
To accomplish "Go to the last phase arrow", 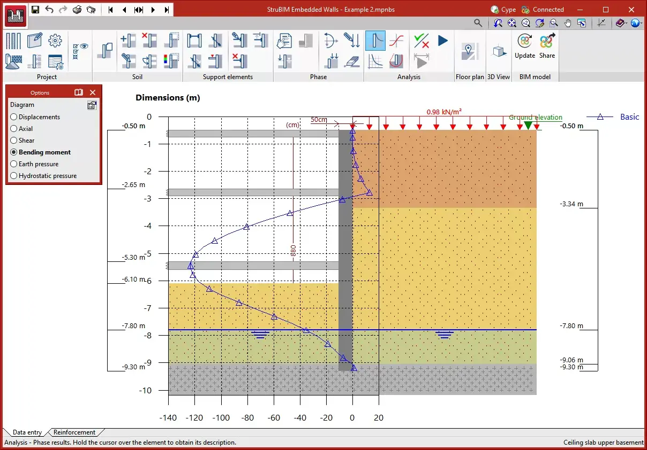I will point(167,10).
